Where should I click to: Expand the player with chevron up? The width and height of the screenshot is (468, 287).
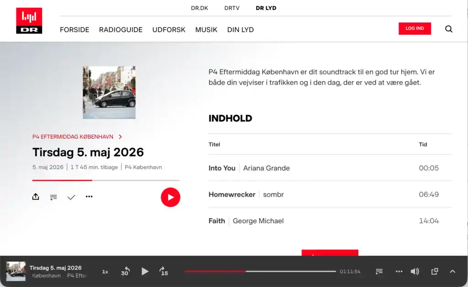452,271
